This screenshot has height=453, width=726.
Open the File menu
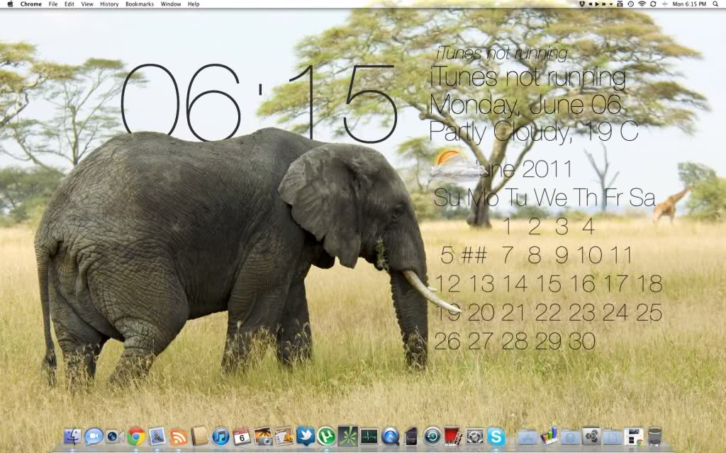point(53,4)
